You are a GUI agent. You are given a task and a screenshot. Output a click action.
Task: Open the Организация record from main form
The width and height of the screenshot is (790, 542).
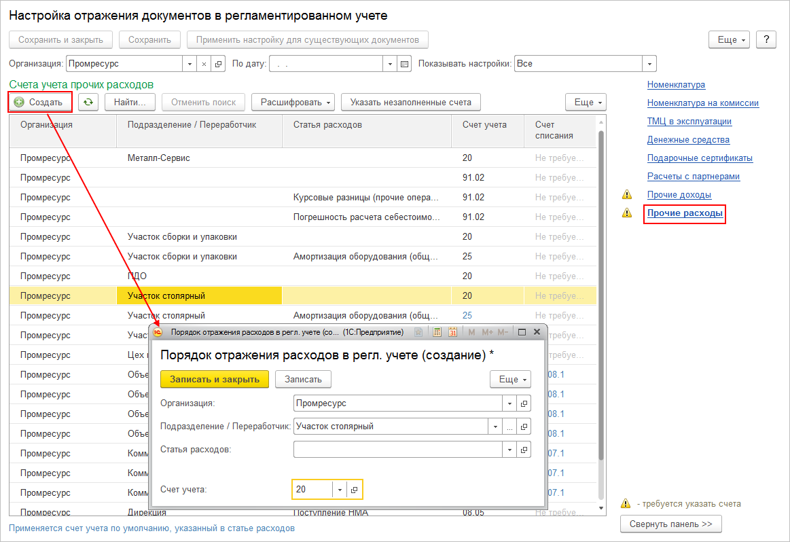(x=218, y=64)
